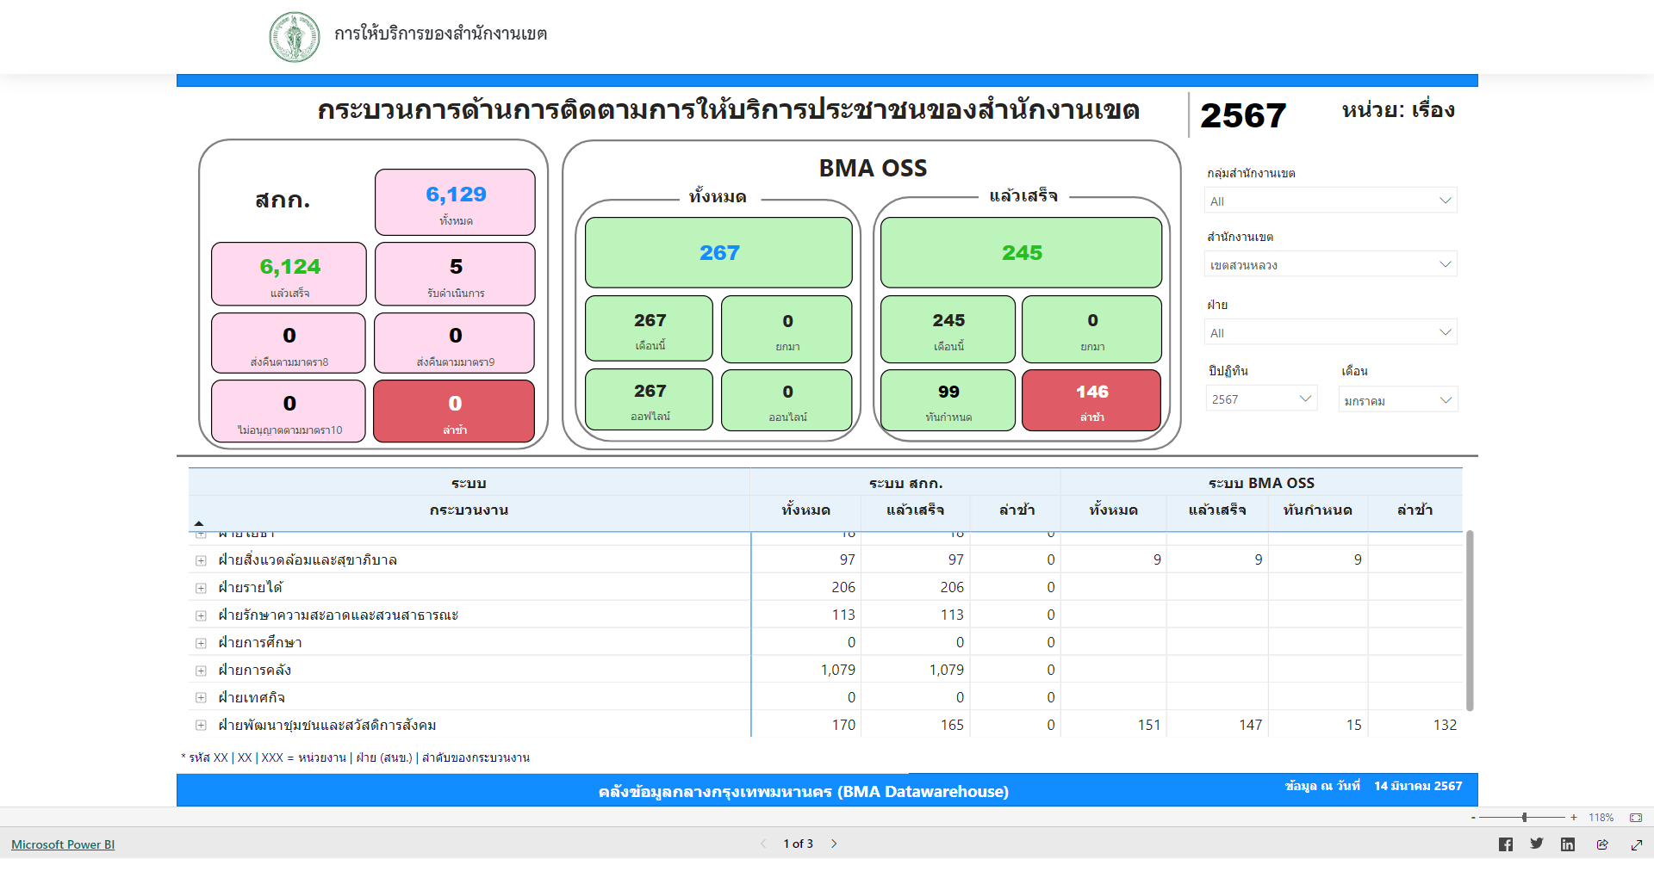Click the table's vertical scrollbar

(x=1470, y=620)
